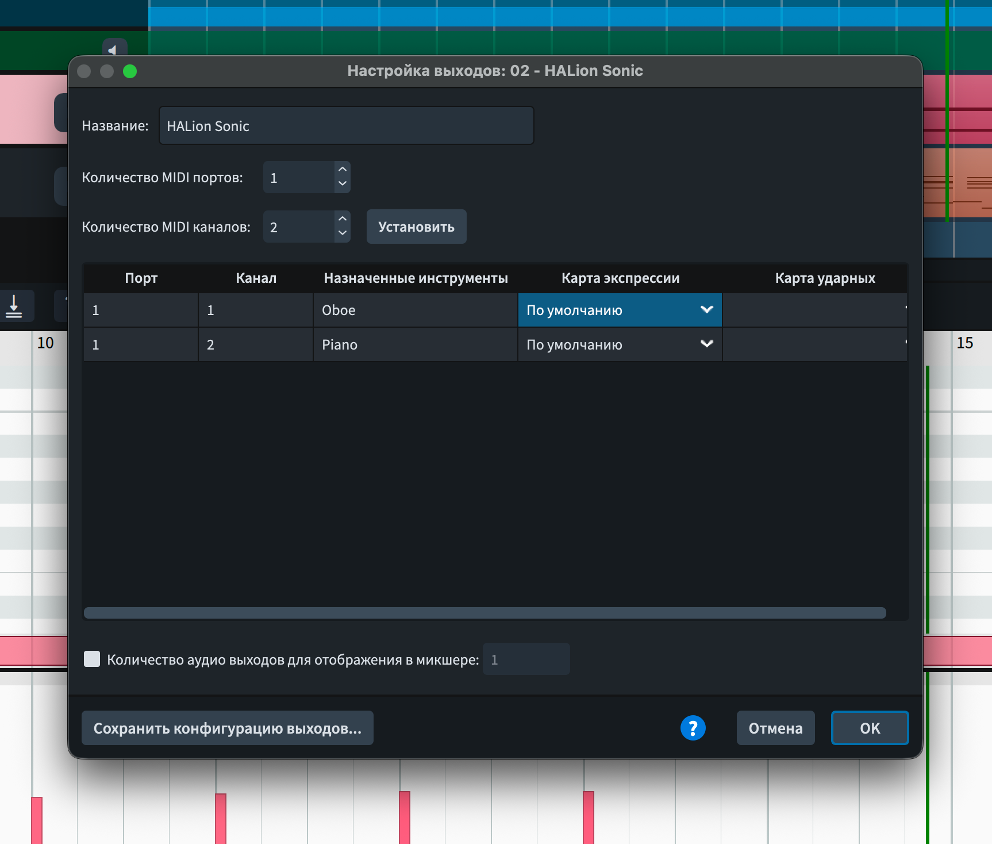Click Сохранить конфигурацию выходов button
This screenshot has width=992, height=844.
(x=228, y=728)
